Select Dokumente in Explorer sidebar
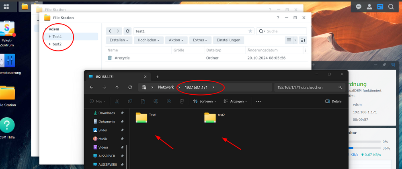Image resolution: width=402 pixels, height=169 pixels. click(x=107, y=122)
